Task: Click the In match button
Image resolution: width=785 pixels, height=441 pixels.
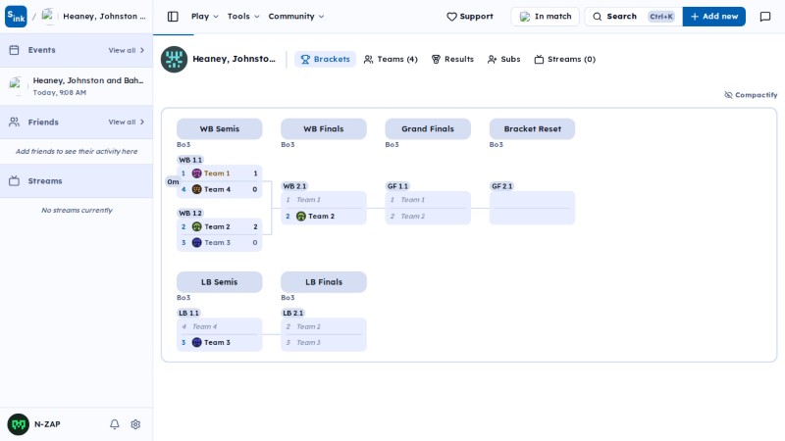Action: click(x=546, y=17)
